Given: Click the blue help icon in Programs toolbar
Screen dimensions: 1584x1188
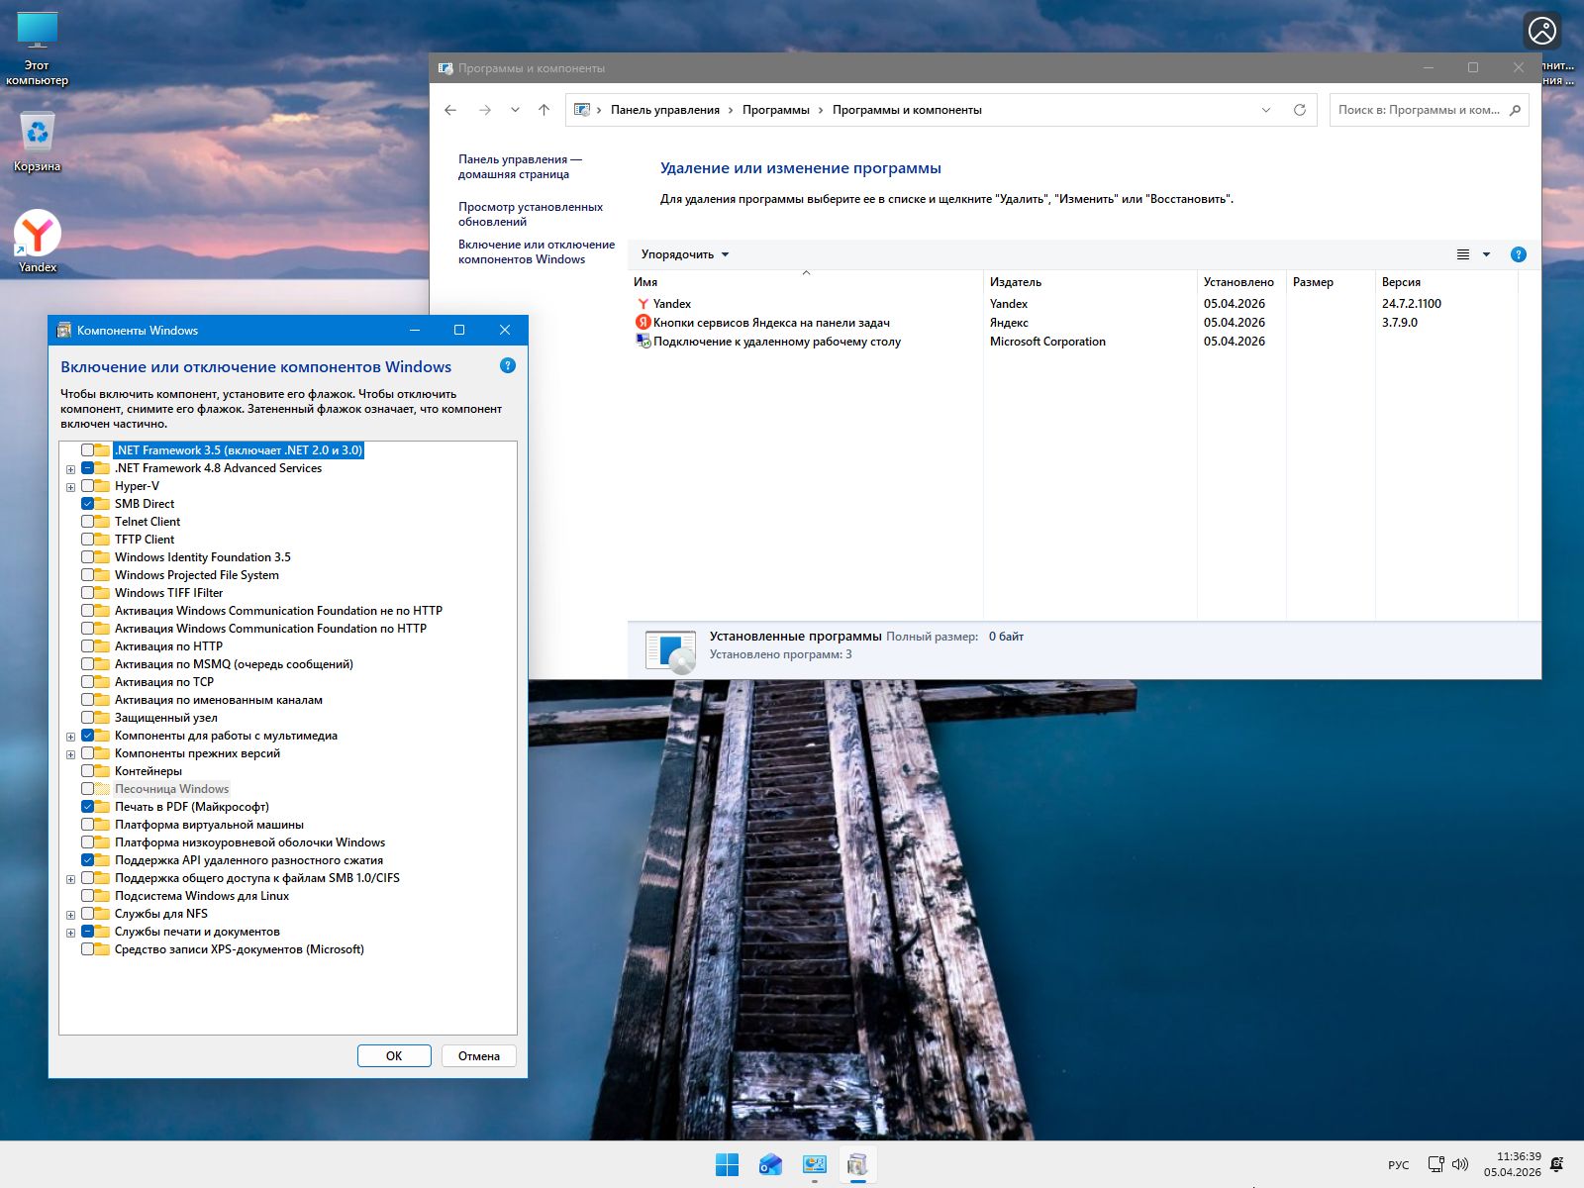Looking at the screenshot, I should click(x=1518, y=254).
